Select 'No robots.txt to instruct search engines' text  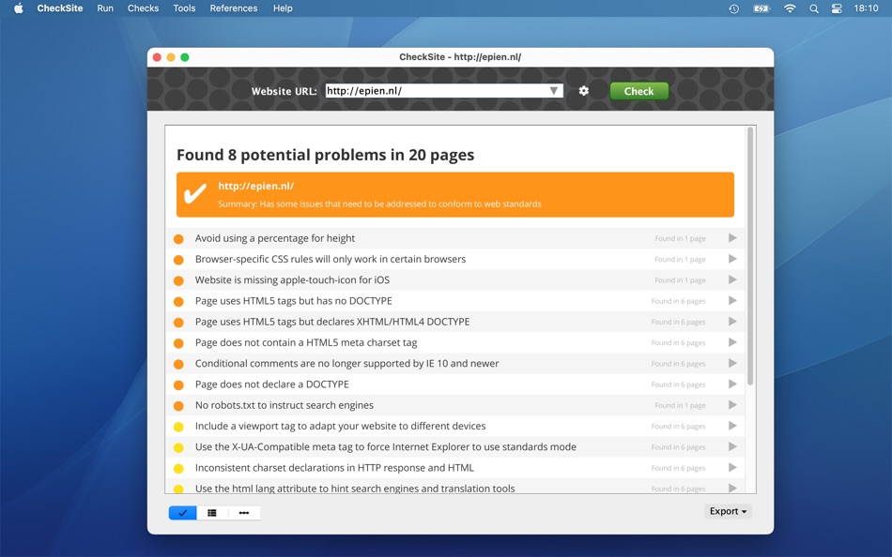coord(285,405)
